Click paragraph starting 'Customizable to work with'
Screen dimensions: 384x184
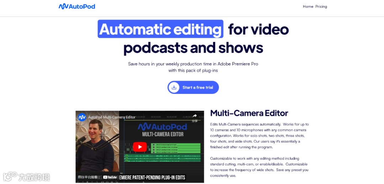(x=259, y=167)
